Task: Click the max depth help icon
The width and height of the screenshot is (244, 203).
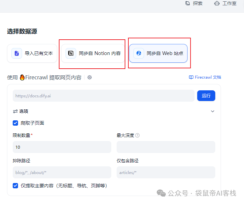Action: (137, 135)
